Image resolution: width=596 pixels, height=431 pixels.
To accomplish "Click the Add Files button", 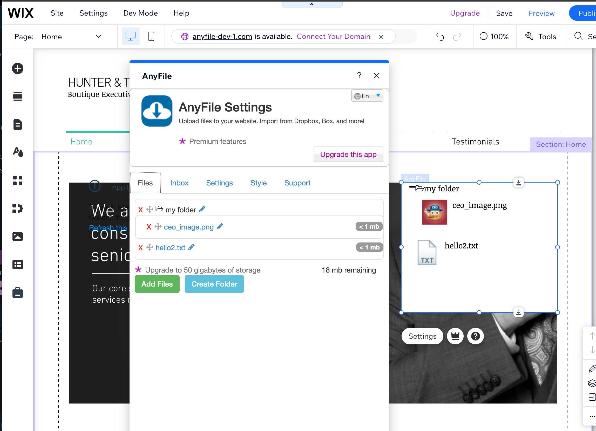I will (157, 284).
